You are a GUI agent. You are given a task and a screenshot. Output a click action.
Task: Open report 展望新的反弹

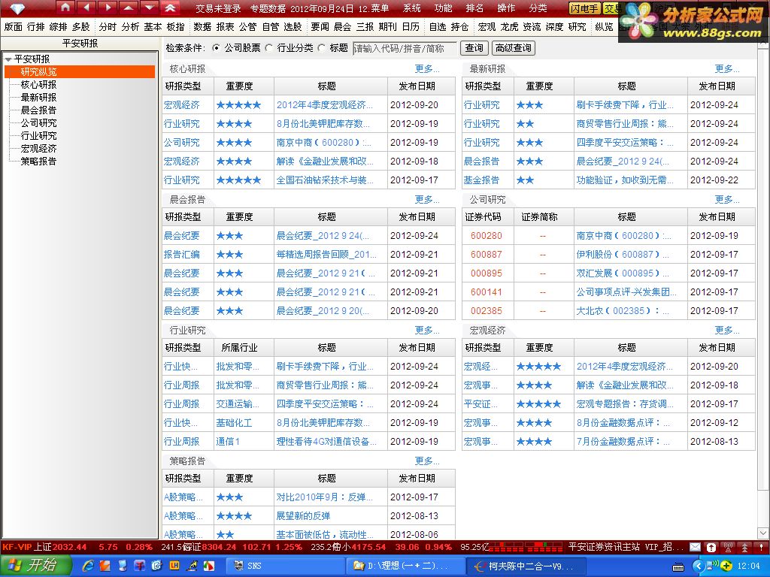[303, 515]
